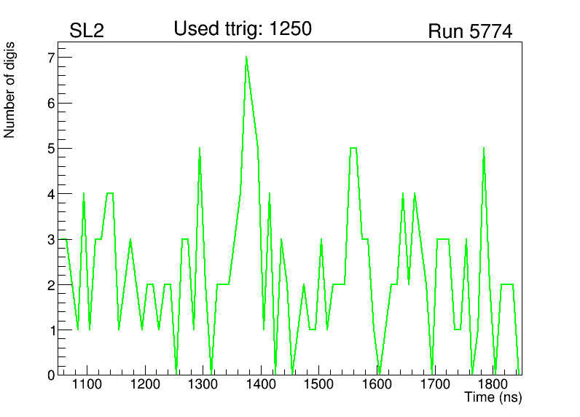This screenshot has height=417, width=580.
Task: Select the 'Used ttrig: 1250' plot title
Action: [x=242, y=29]
